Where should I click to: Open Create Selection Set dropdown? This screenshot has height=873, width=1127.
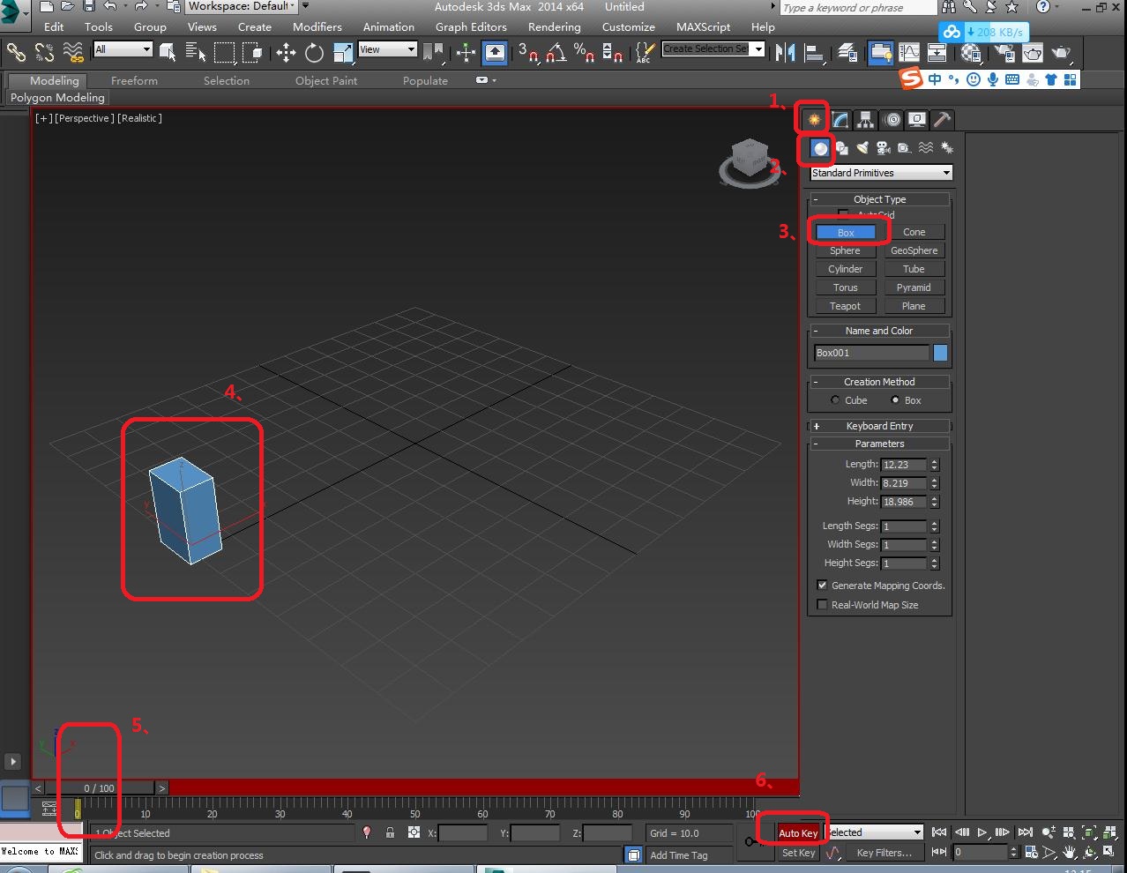pyautogui.click(x=713, y=48)
